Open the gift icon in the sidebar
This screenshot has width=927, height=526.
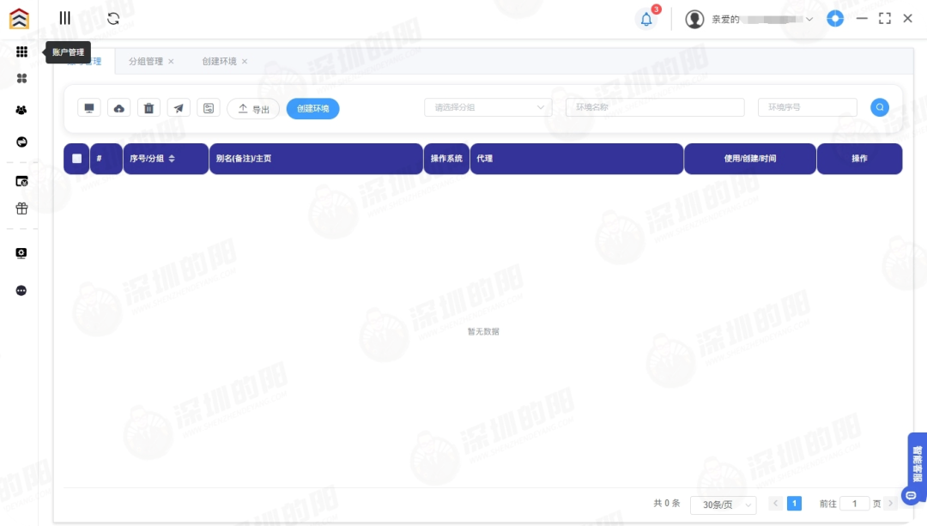[21, 208]
